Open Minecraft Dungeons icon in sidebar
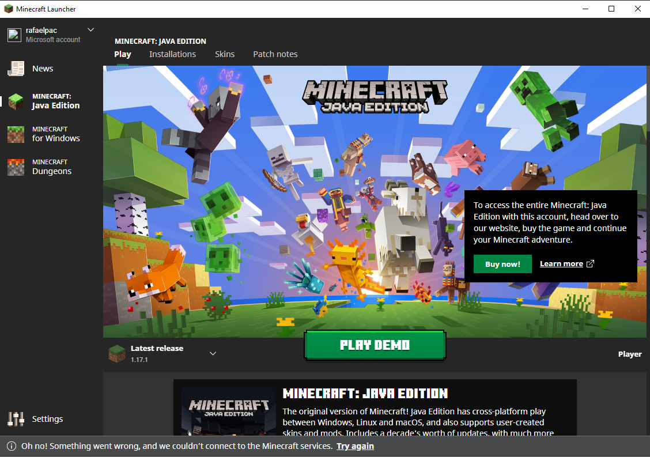The width and height of the screenshot is (650, 457). click(16, 167)
